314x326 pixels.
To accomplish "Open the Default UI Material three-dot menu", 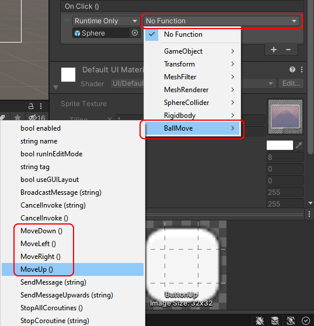I will click(x=302, y=69).
